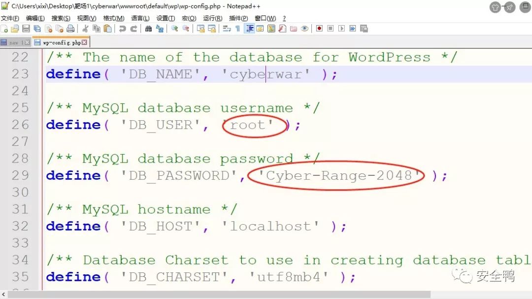The image size is (532, 299).
Task: Click the Cut scissors icon
Action: [85, 29]
